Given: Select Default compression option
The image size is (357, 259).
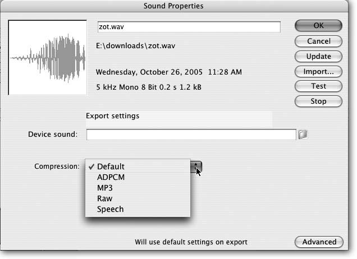Looking at the screenshot, I should (111, 166).
